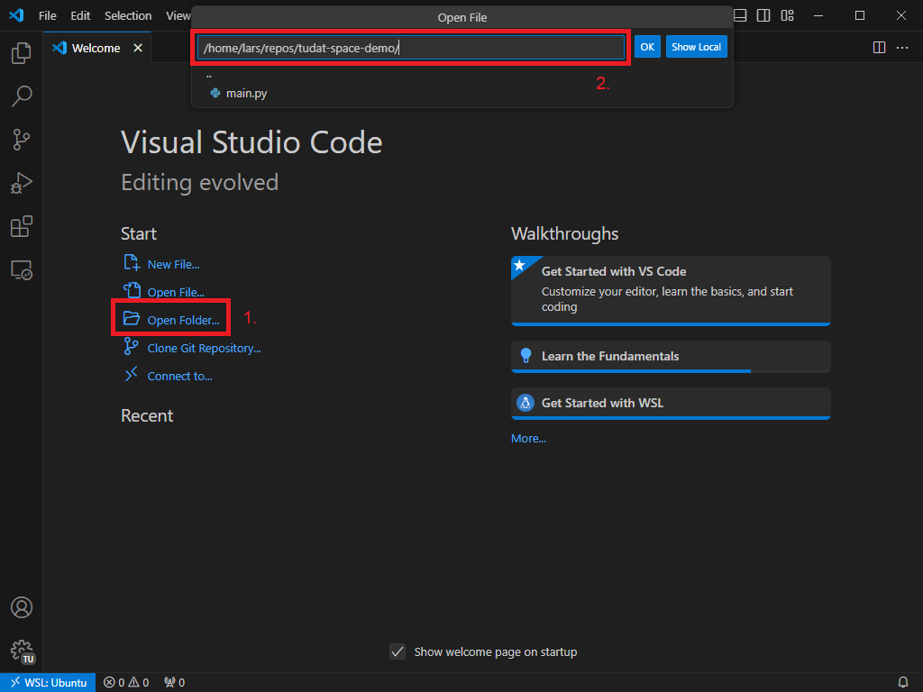923x692 pixels.
Task: Click the WSL penguin icon
Action: (x=525, y=403)
